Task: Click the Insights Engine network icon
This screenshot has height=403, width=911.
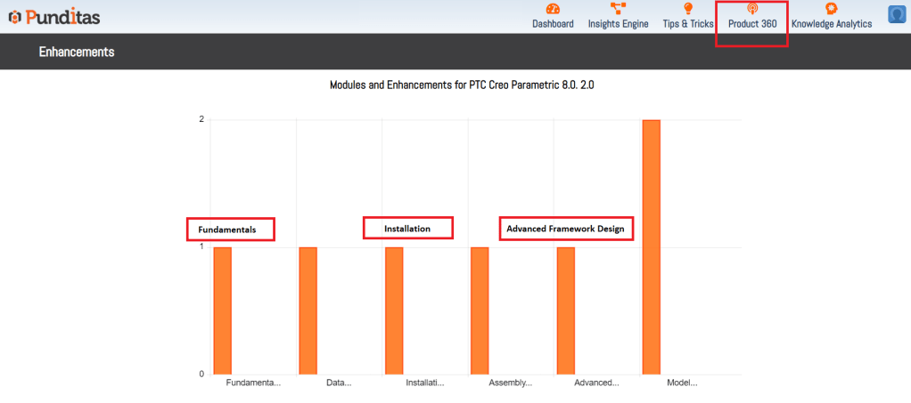Action: [x=618, y=9]
